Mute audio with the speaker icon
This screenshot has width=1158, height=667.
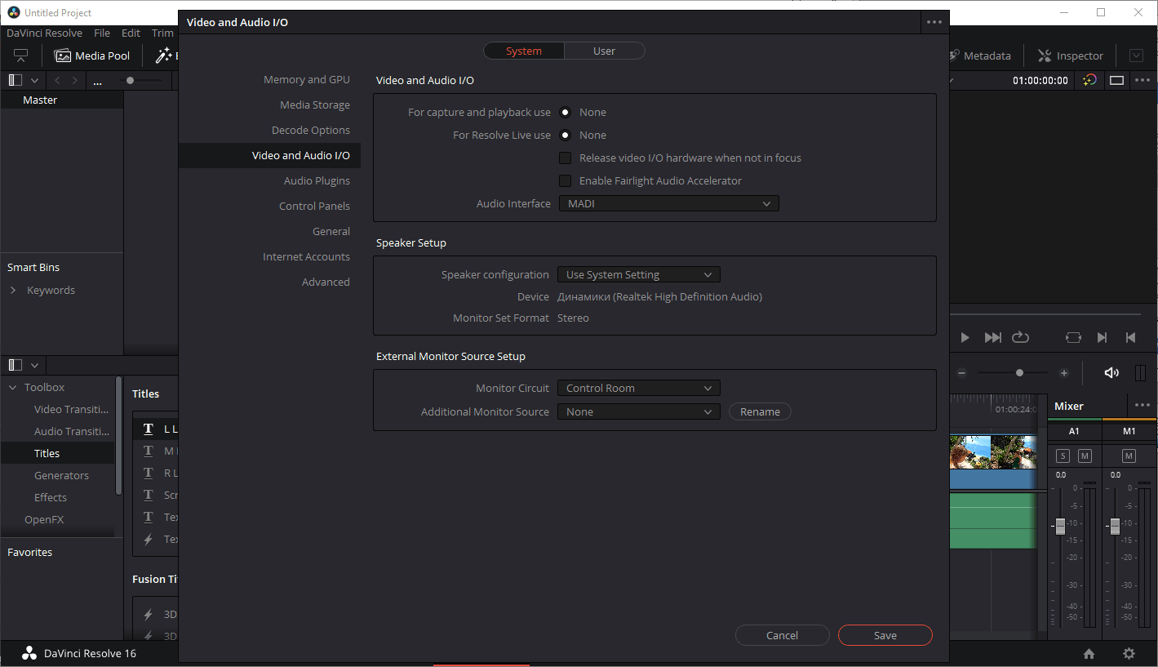coord(1111,373)
